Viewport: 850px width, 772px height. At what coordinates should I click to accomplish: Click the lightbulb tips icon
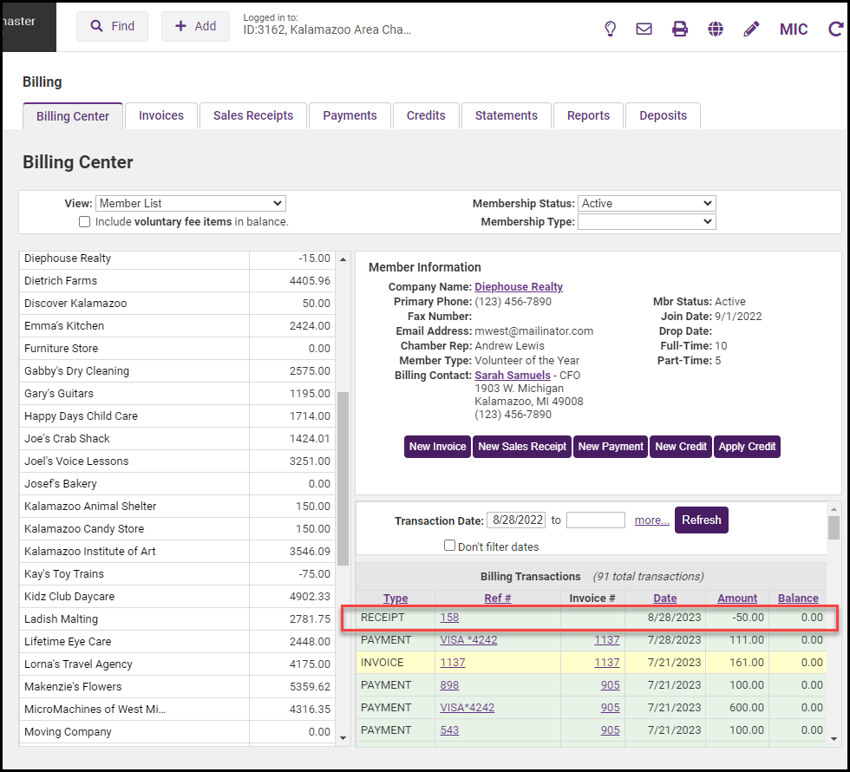pyautogui.click(x=610, y=29)
